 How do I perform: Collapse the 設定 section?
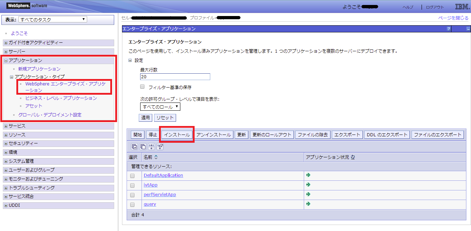pyautogui.click(x=130, y=61)
